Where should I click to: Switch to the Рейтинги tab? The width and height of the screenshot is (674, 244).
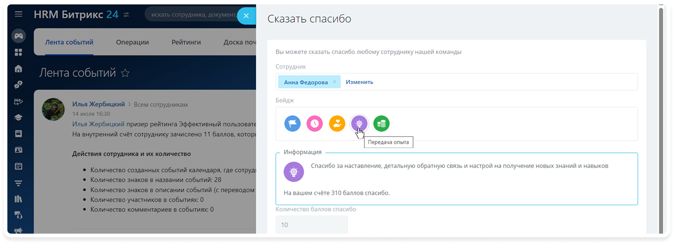tap(186, 42)
